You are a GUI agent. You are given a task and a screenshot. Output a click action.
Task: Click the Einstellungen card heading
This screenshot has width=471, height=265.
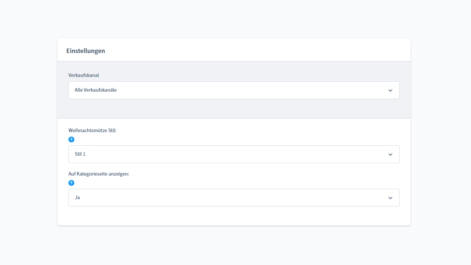click(x=85, y=51)
